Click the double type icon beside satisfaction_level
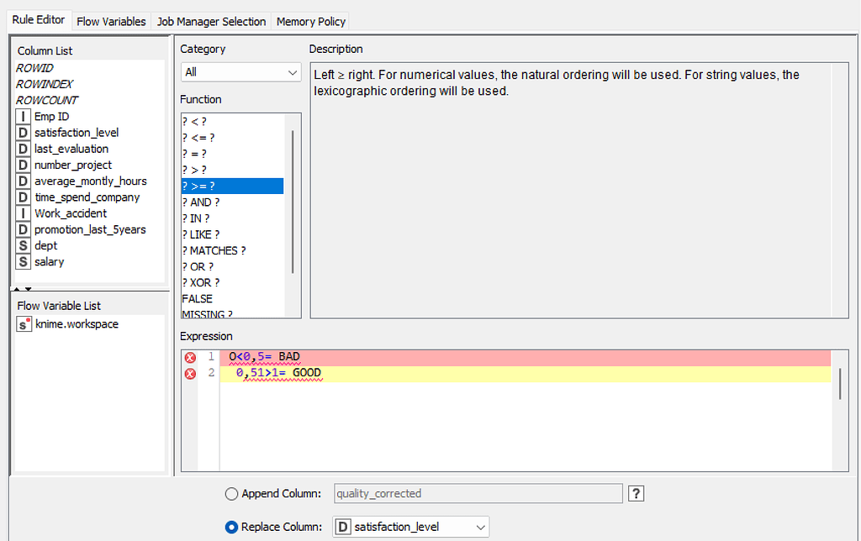Viewport: 861px width, 541px height. (x=23, y=133)
